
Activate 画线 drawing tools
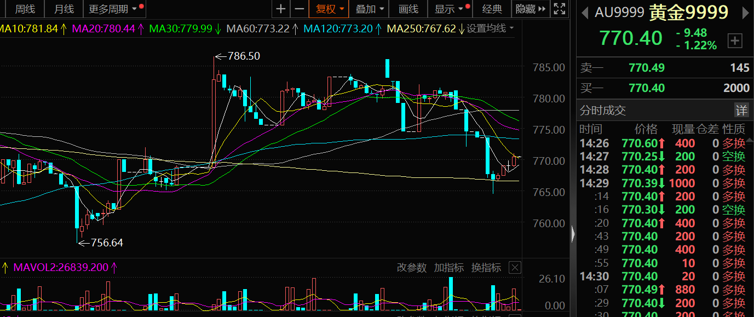tap(408, 9)
